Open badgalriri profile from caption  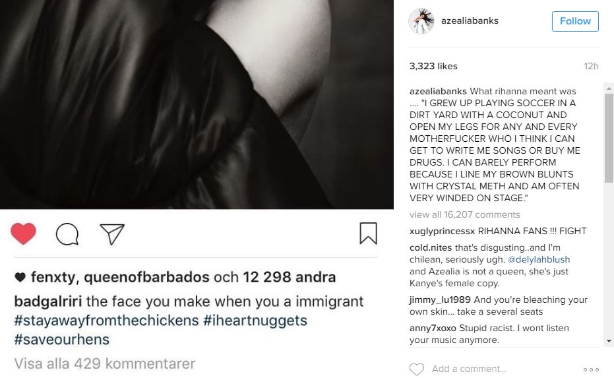click(47, 301)
